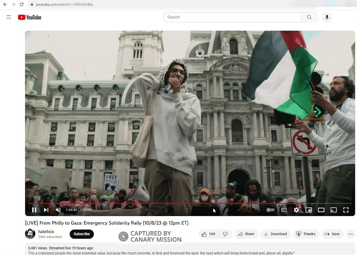Image resolution: width=357 pixels, height=255 pixels.
Task: Go to YouTube home via logo
Action: click(x=30, y=17)
